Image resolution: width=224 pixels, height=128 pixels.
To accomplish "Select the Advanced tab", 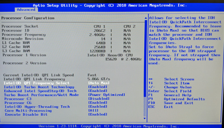I will pyautogui.click(x=26, y=10).
